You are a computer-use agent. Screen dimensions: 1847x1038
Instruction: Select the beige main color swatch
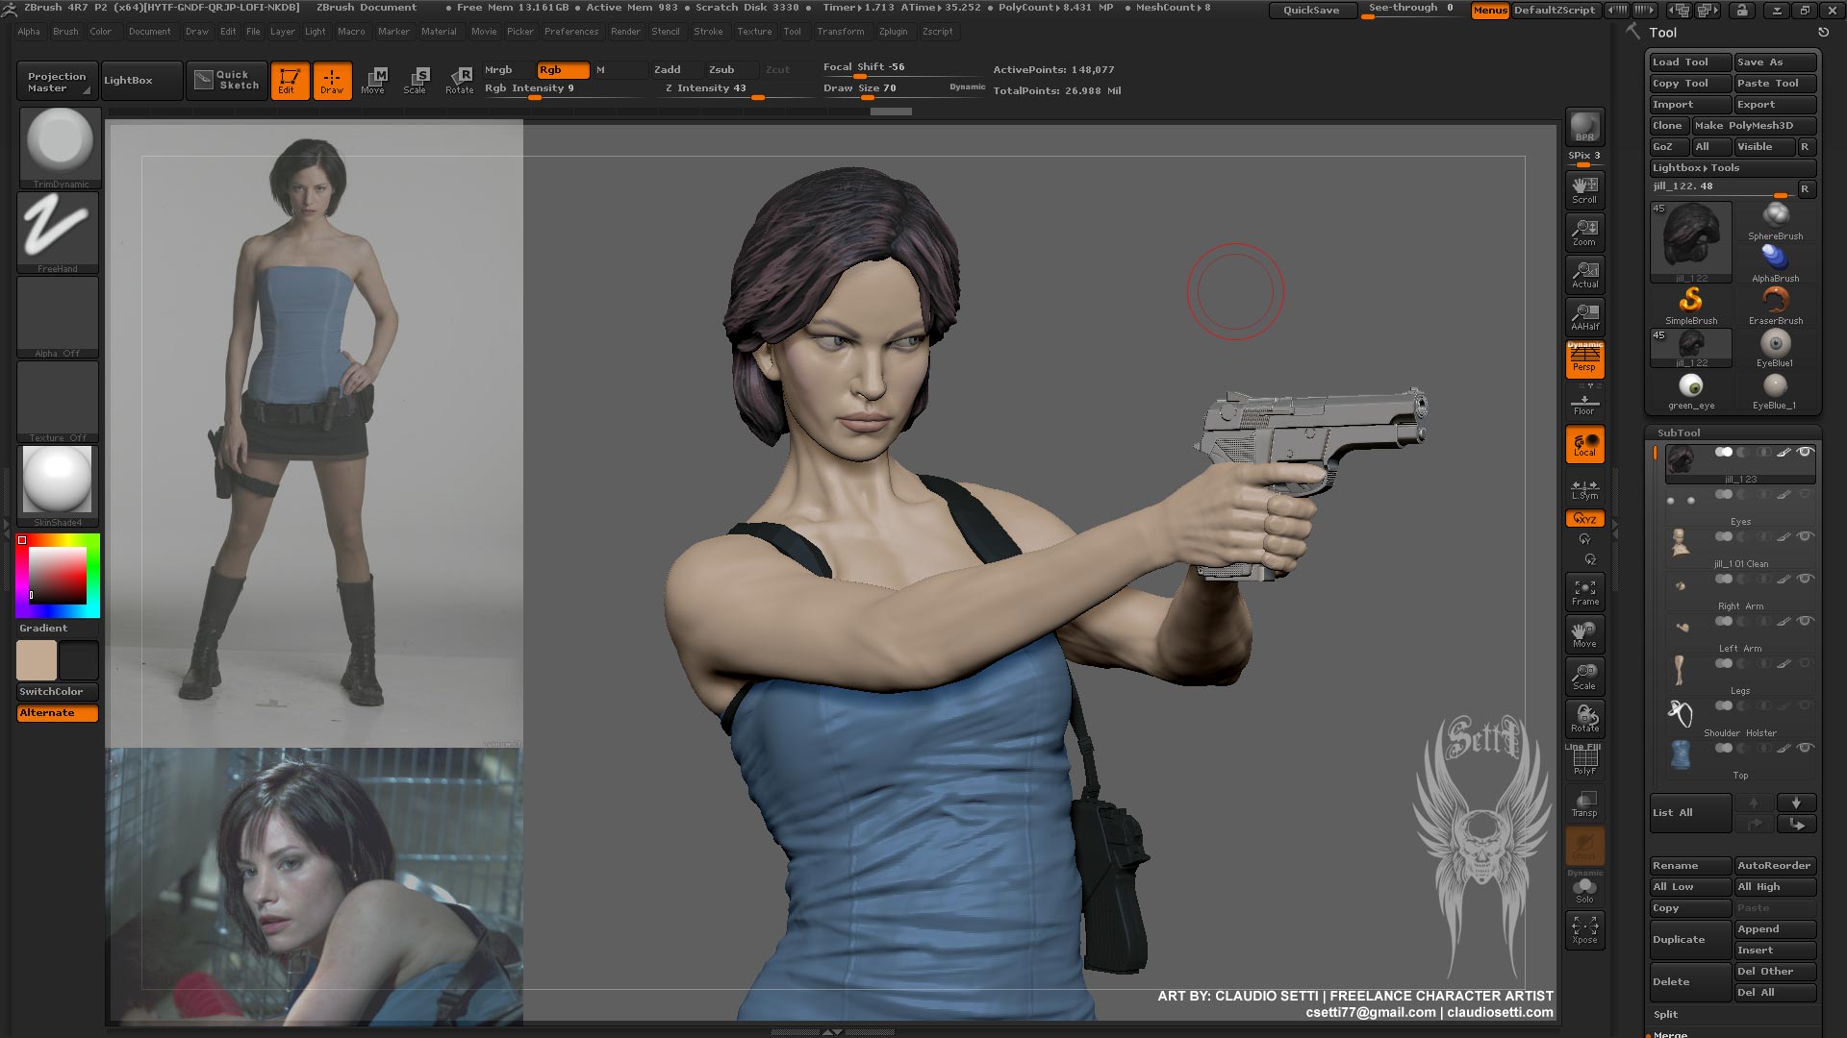pyautogui.click(x=37, y=661)
